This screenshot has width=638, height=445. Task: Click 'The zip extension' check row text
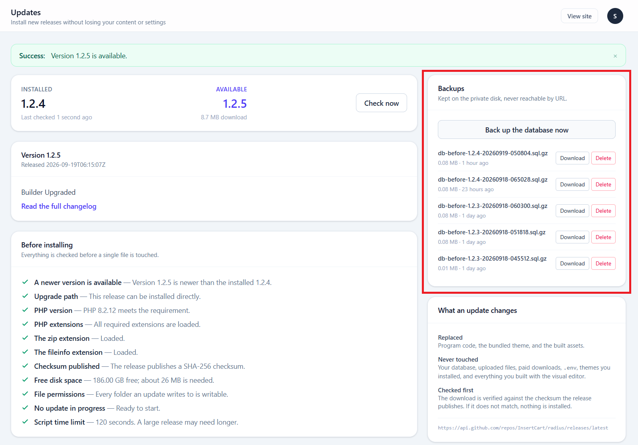point(80,338)
